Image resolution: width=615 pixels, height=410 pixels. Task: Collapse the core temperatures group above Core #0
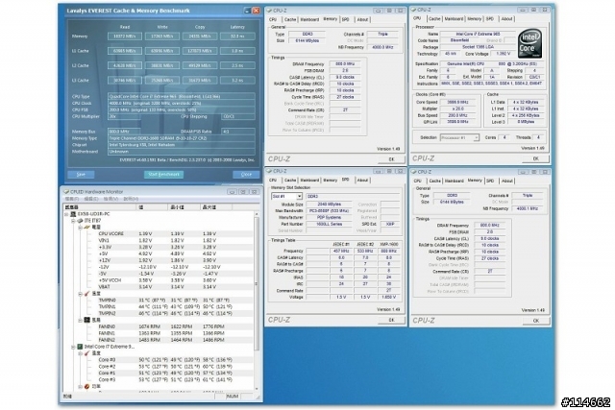(80, 353)
